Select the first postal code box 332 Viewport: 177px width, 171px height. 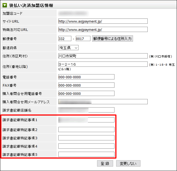(x=65, y=39)
